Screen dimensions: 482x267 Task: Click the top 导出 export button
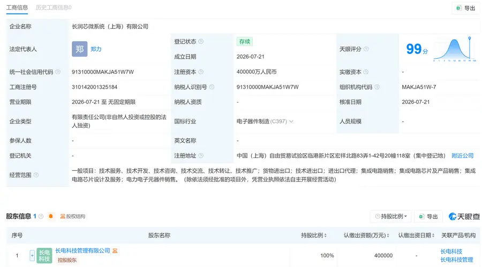click(466, 8)
